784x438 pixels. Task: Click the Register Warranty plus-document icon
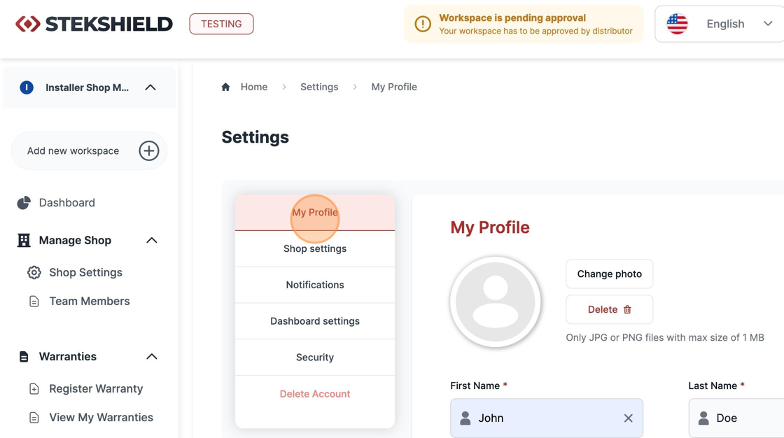[34, 389]
